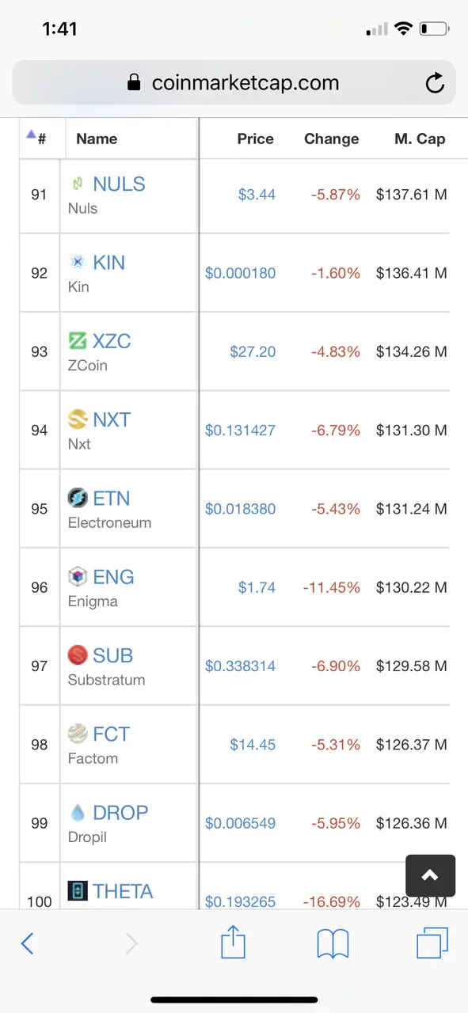468x1013 pixels.
Task: Tap the coinmarketcap.com address field
Action: 234,83
